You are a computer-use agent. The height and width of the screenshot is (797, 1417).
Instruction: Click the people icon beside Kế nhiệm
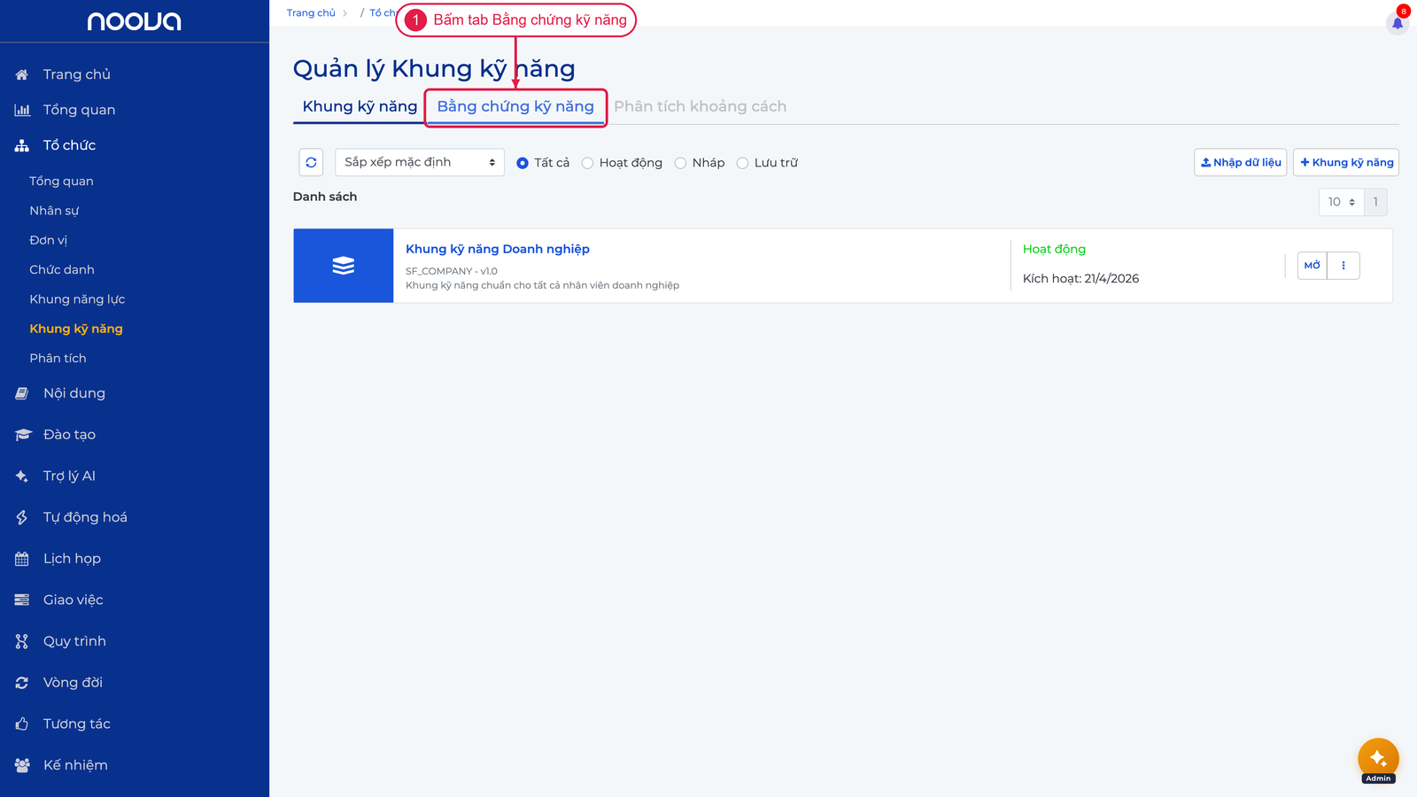tap(22, 765)
